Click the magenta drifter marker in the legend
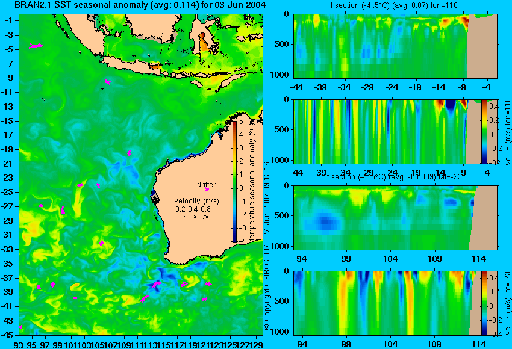This screenshot has height=349, width=512. 207,189
